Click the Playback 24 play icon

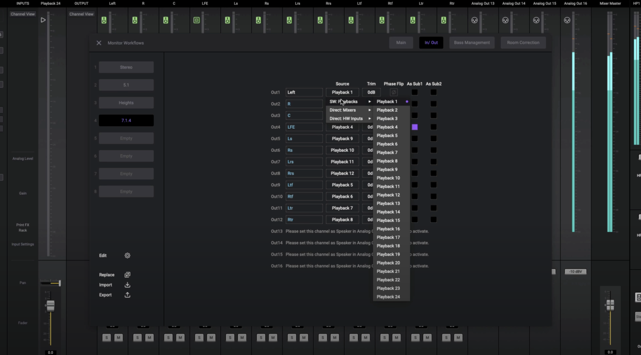(43, 20)
